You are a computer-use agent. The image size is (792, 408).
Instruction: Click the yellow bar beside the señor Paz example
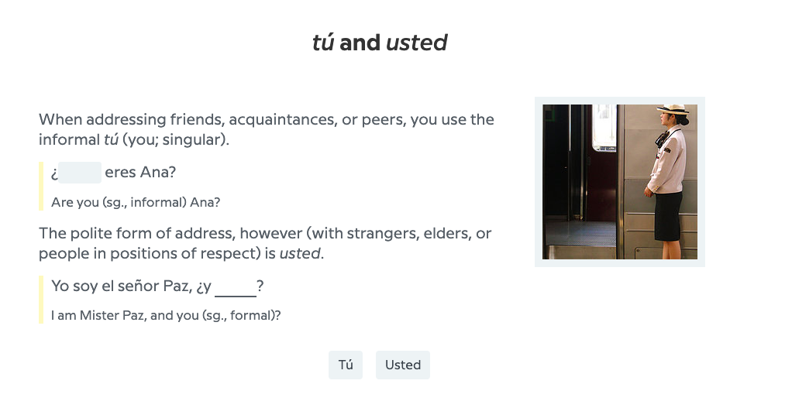pyautogui.click(x=41, y=300)
